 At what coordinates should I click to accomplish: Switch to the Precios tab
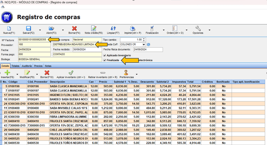(x=38, y=66)
